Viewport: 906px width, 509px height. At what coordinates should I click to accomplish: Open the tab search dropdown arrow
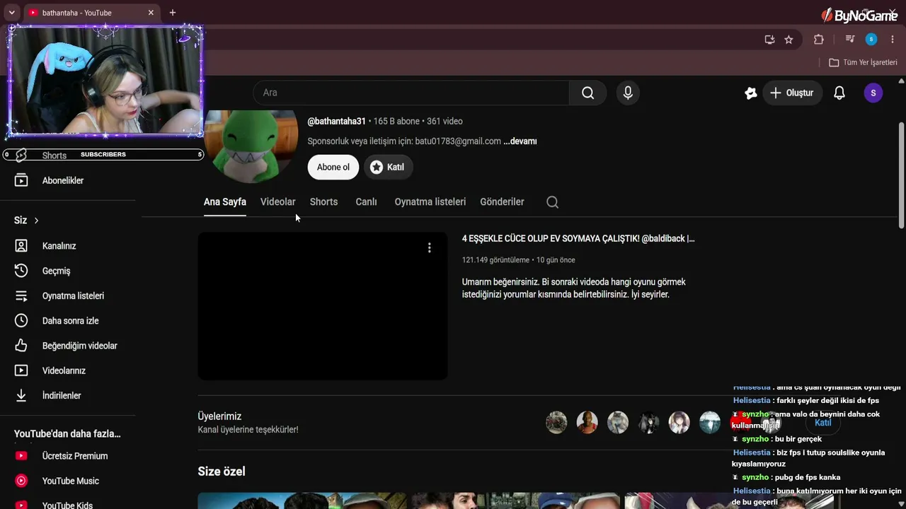click(11, 13)
